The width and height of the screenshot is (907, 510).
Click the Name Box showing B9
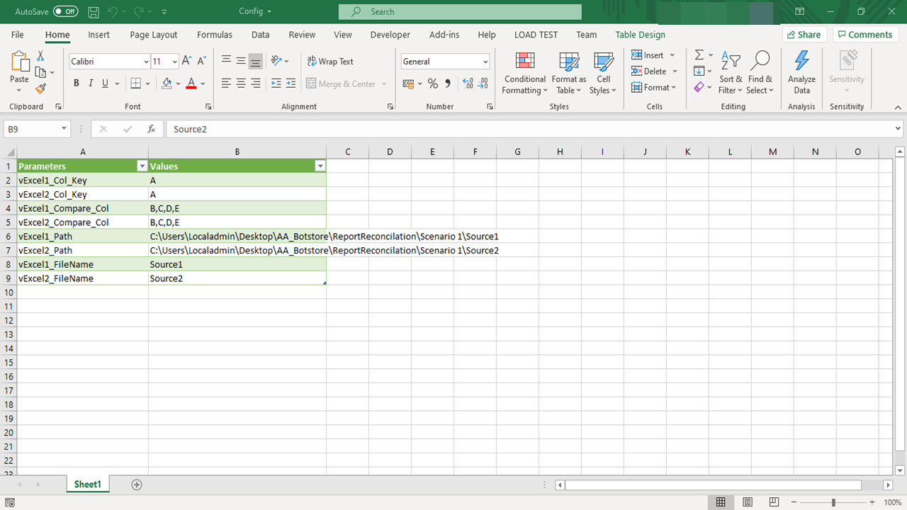(37, 129)
